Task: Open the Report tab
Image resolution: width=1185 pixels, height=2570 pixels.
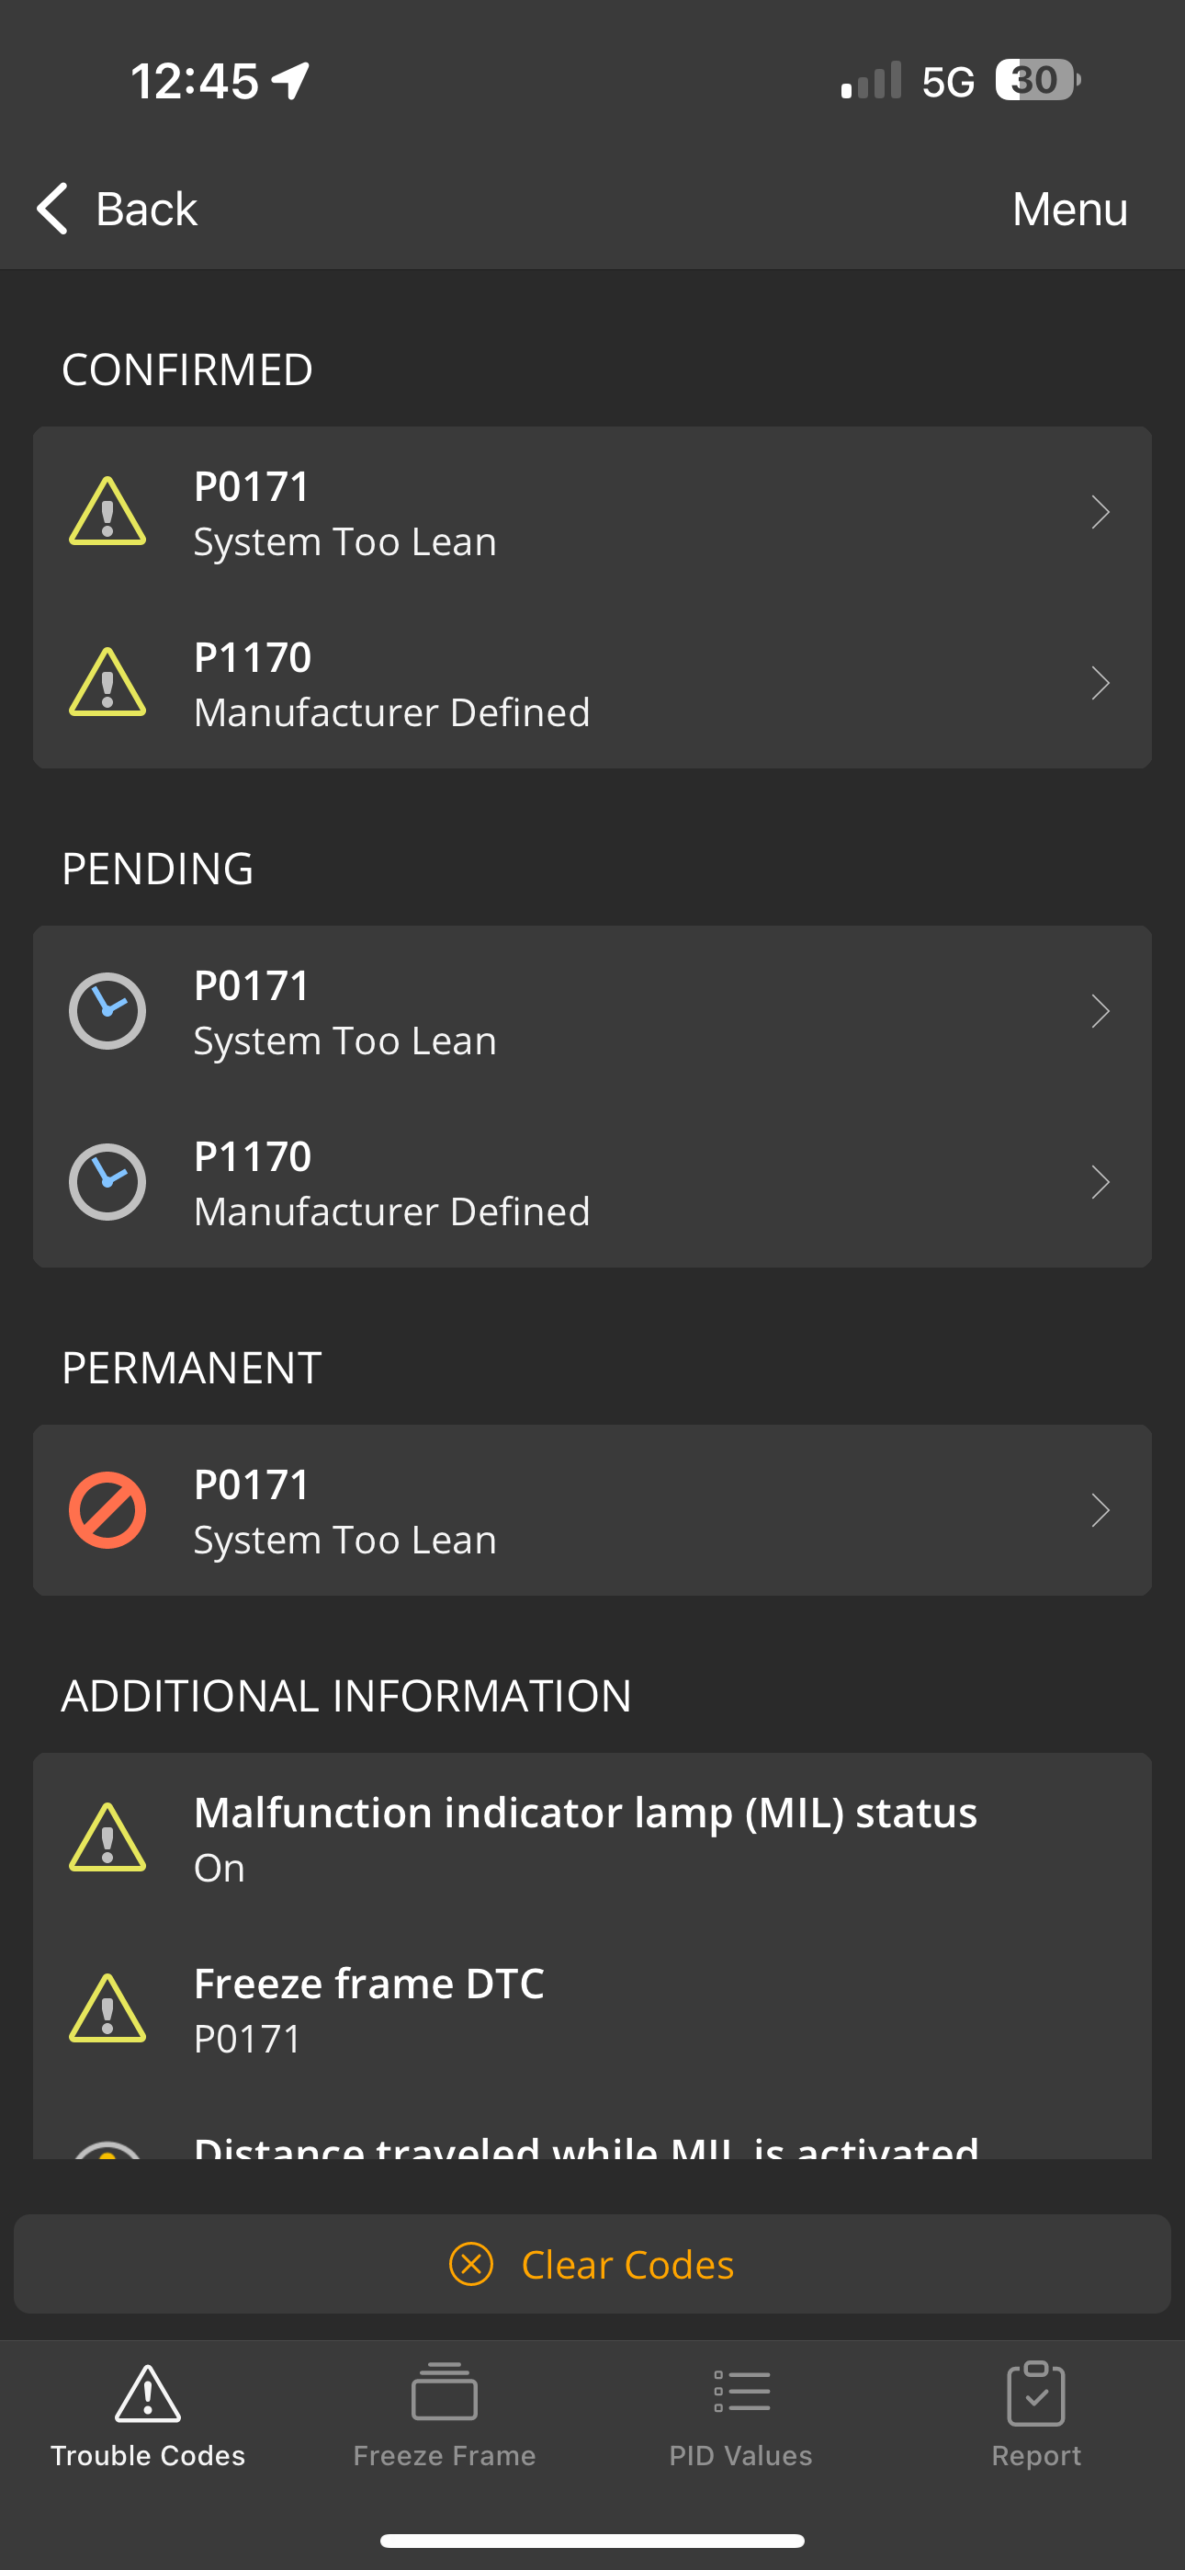Action: (x=1036, y=2416)
